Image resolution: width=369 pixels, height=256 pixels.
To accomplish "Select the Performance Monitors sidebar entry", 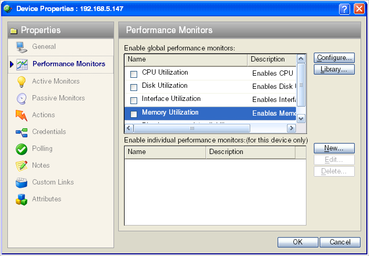I will [x=61, y=65].
